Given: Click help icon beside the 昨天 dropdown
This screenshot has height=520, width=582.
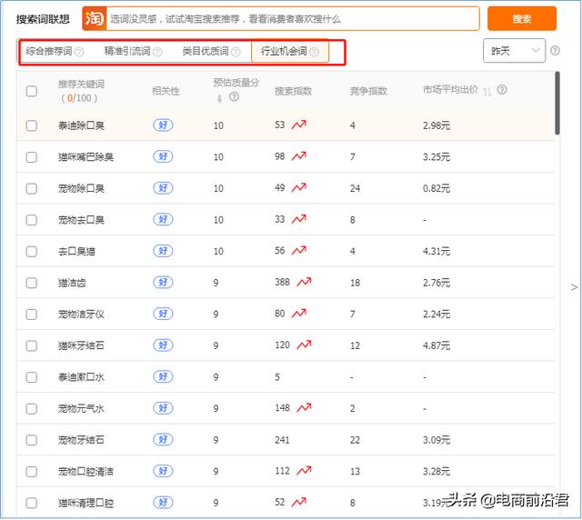Looking at the screenshot, I should tap(555, 51).
